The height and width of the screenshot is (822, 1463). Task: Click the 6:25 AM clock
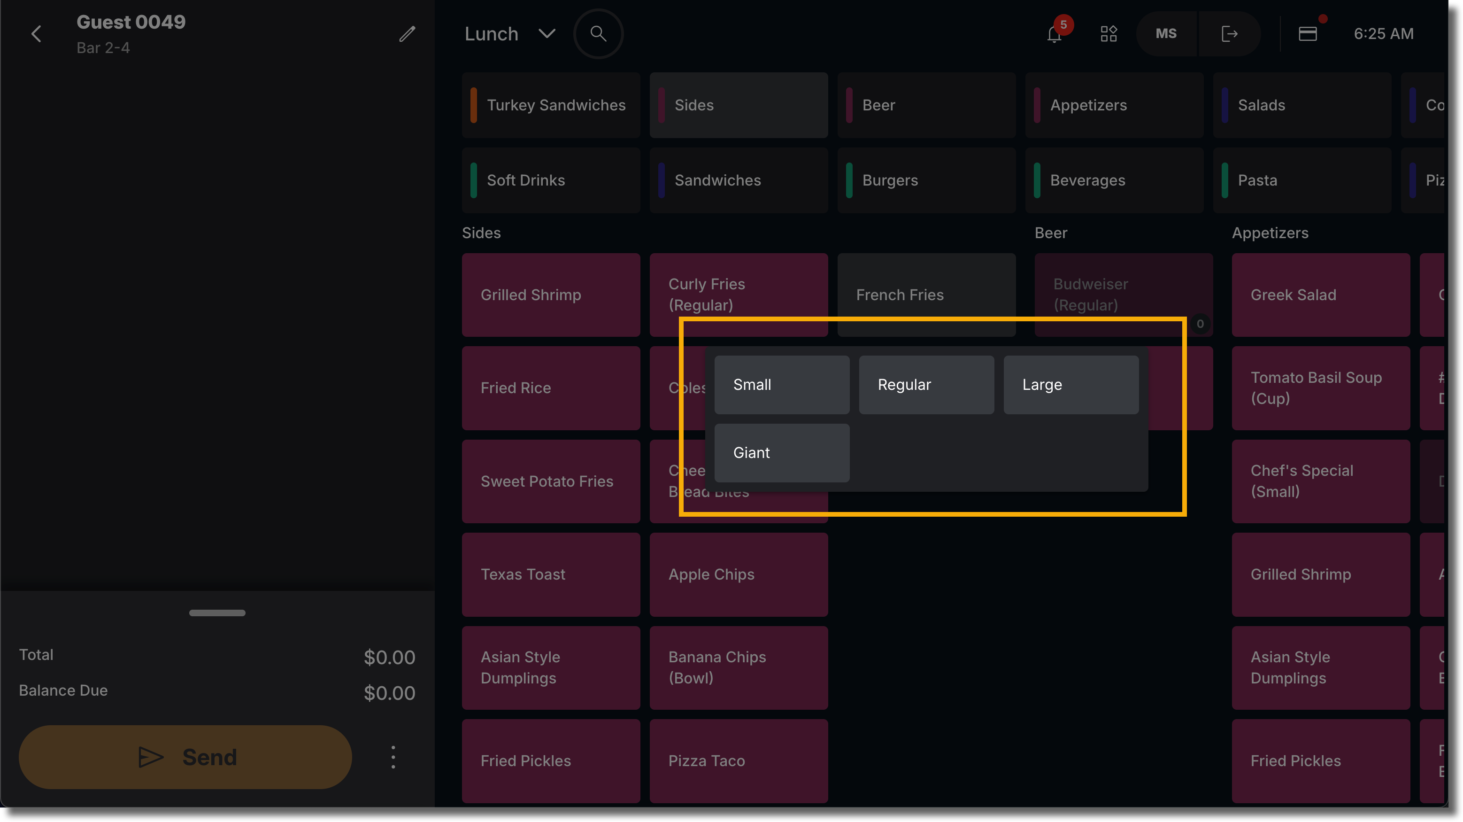(1384, 33)
